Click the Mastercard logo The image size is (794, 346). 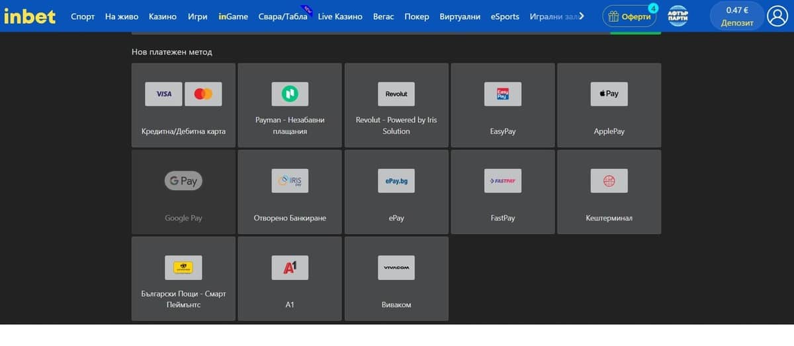(203, 94)
